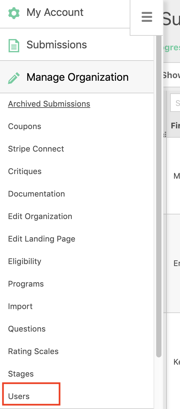Viewport: 180px width, 409px height.
Task: Open Edit Landing Page
Action: point(42,239)
